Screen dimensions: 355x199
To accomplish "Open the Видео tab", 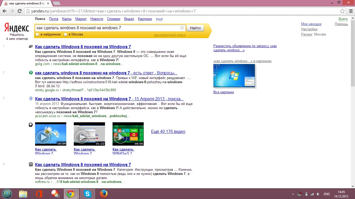I will coord(129,19).
